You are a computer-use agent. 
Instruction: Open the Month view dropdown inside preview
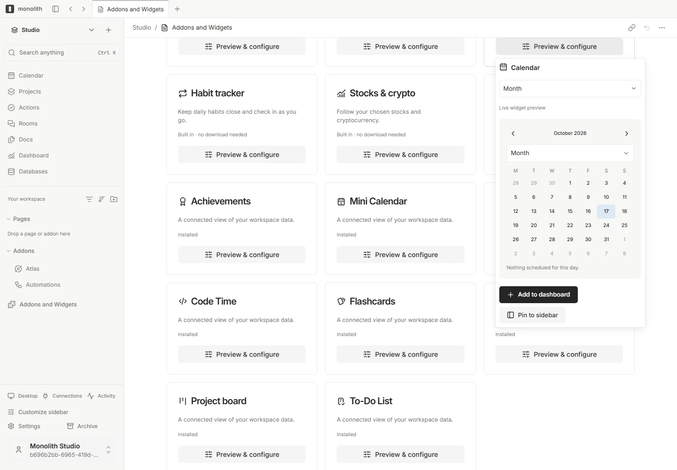(x=570, y=153)
